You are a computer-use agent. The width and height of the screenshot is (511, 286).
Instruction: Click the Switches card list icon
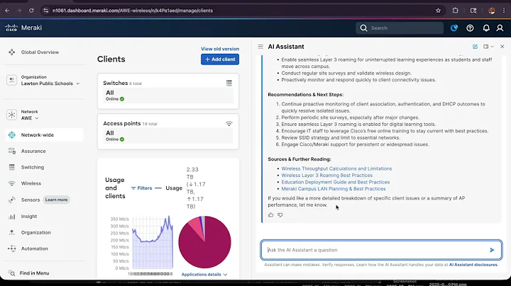[x=229, y=84]
